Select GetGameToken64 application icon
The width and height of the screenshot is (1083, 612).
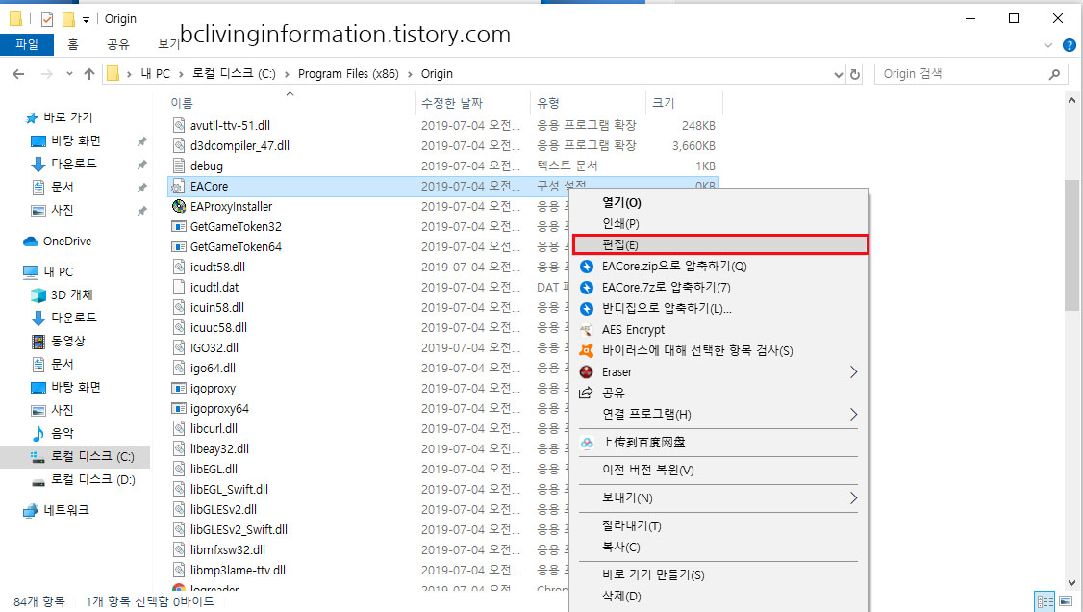pos(179,246)
